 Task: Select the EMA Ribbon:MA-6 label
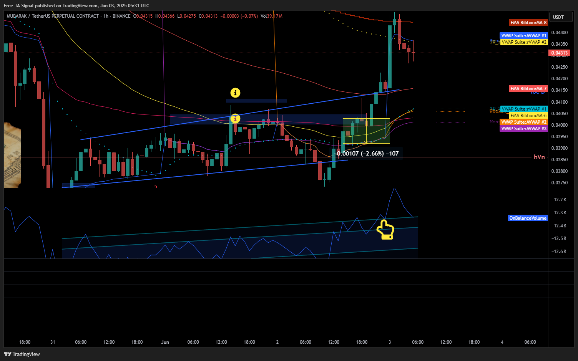click(x=528, y=116)
